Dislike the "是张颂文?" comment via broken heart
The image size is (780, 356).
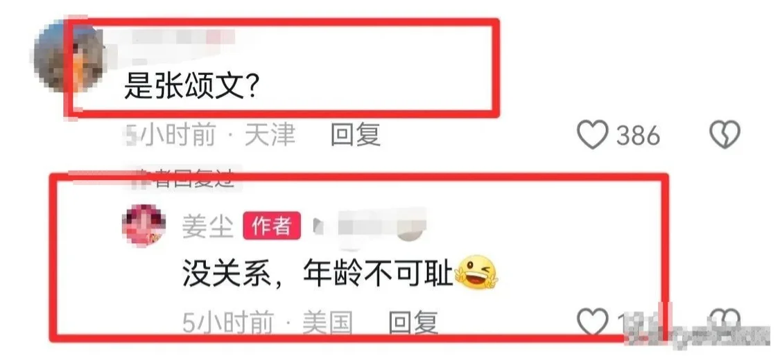[725, 134]
